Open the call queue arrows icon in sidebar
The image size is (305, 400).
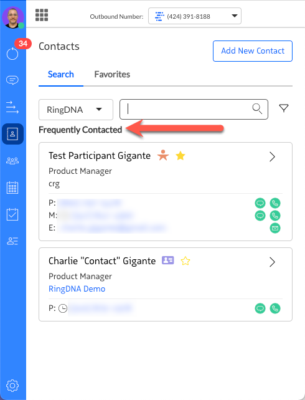[x=12, y=107]
